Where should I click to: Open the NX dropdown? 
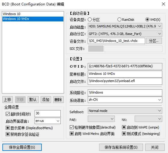pyautogui.click(x=148, y=119)
